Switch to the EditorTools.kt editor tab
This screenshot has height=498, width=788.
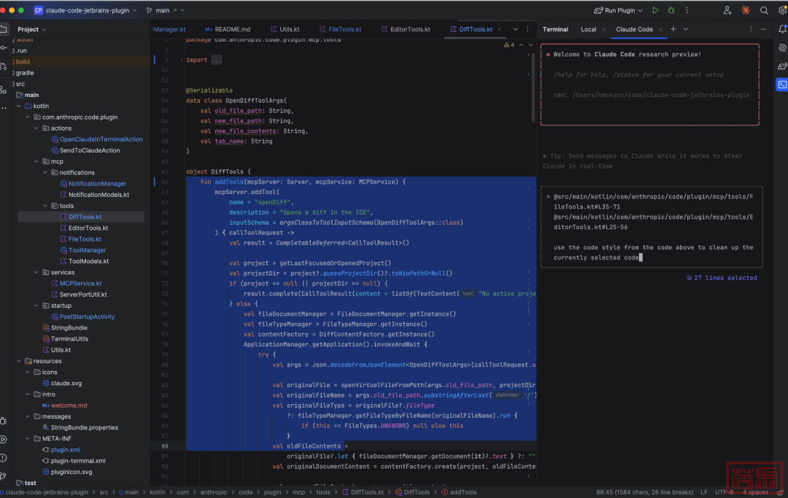click(406, 29)
